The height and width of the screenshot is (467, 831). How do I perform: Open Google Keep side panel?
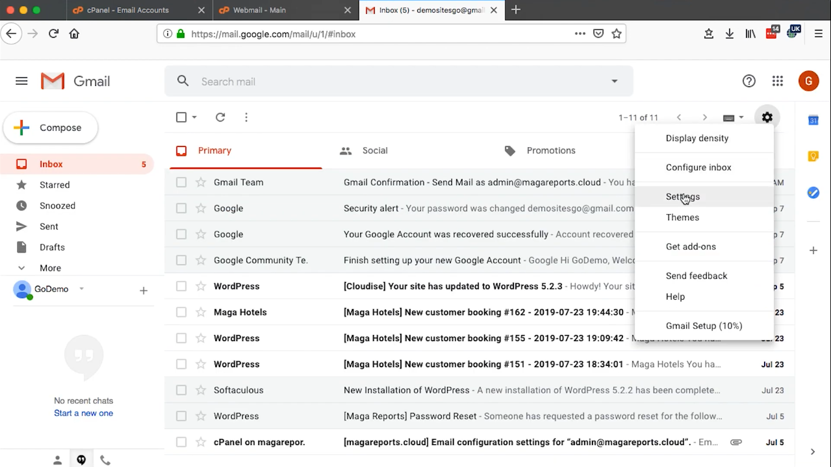[x=813, y=156]
